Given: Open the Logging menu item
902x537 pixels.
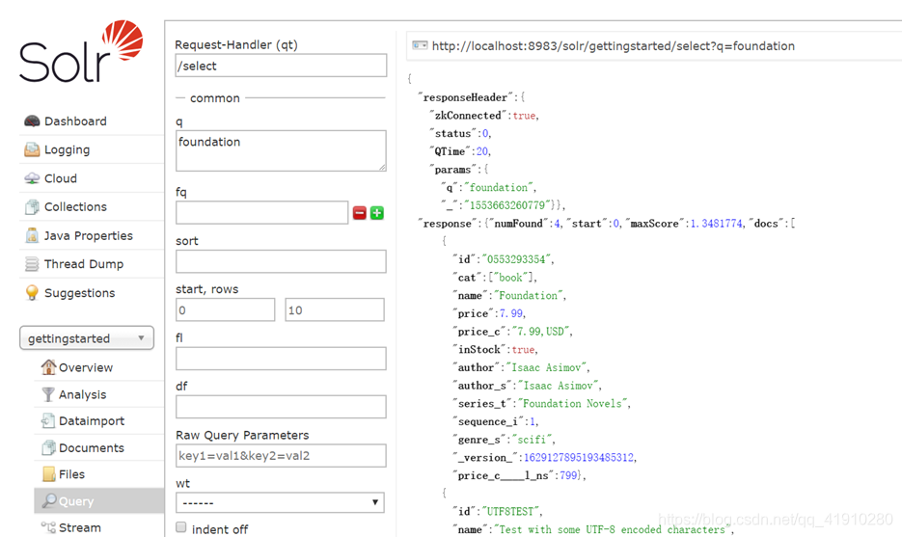Looking at the screenshot, I should [x=67, y=149].
